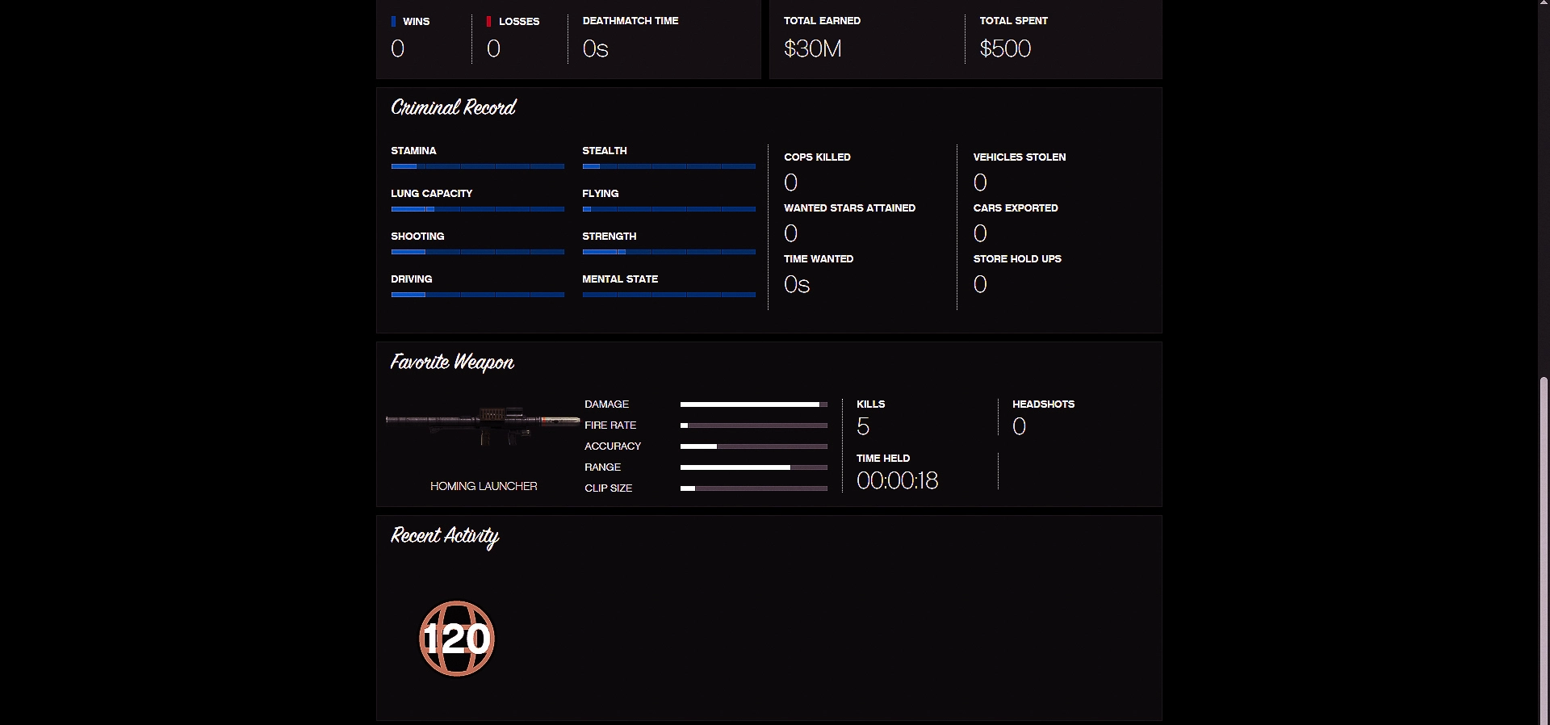The height and width of the screenshot is (725, 1550).
Task: Click the Favorite Weapon heading
Action: tap(452, 362)
